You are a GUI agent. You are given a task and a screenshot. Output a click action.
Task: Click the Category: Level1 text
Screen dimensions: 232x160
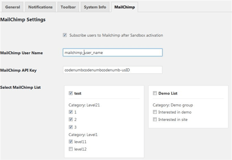tap(83, 135)
